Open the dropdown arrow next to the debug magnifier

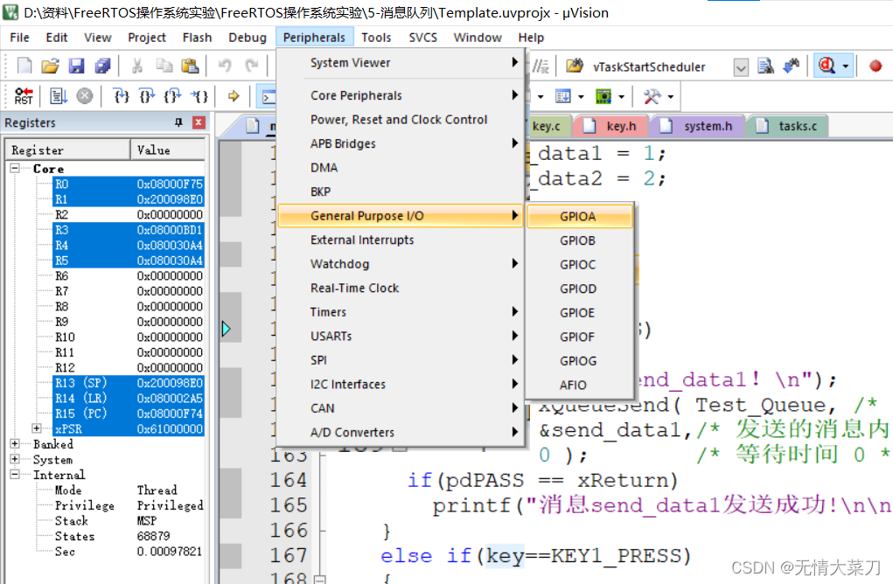coord(846,66)
